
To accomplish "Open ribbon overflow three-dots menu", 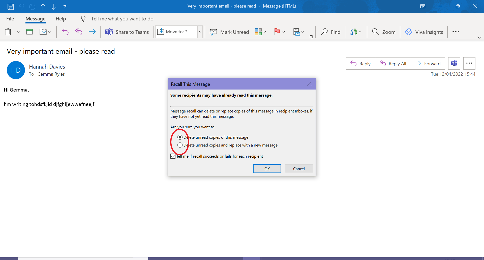I will [456, 32].
